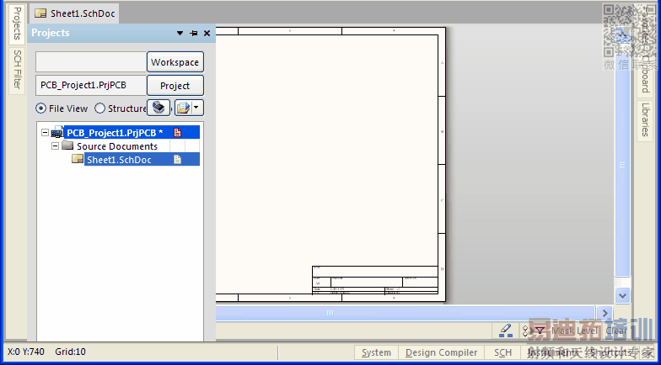Screen dimensions: 661x365
Task: Open the Sheet1.SchDoc document tab
Action: [74, 13]
